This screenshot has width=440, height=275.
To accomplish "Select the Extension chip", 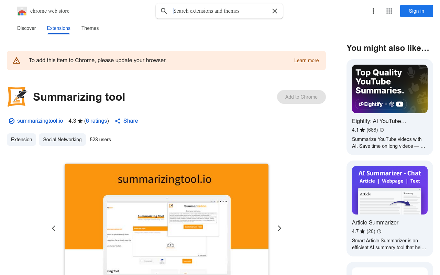I will click(21, 140).
